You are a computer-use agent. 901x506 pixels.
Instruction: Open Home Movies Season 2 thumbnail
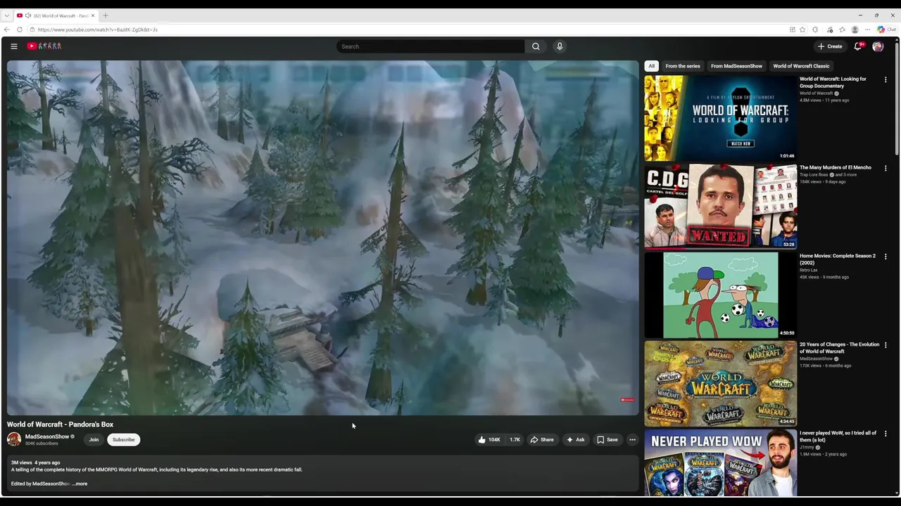coord(720,295)
